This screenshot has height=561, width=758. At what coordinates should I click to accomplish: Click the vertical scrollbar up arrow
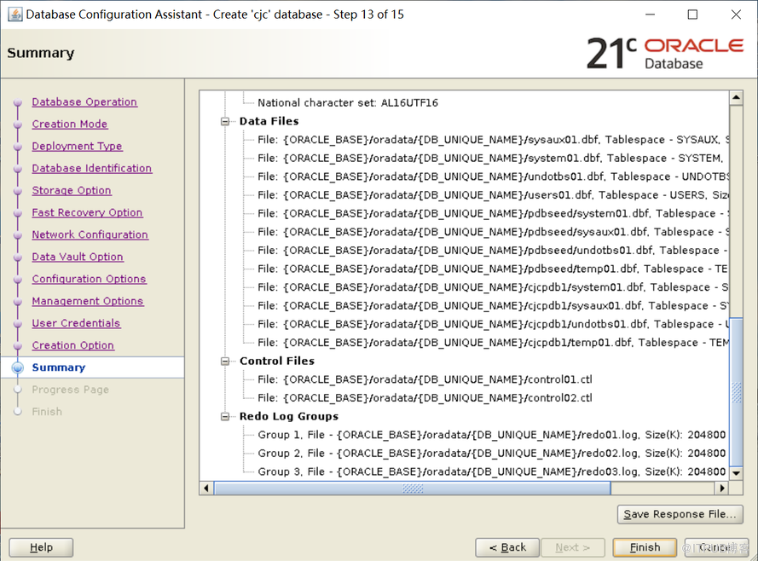coord(736,97)
